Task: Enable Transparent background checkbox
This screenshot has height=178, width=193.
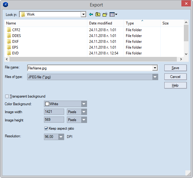Action: [x=7, y=96]
